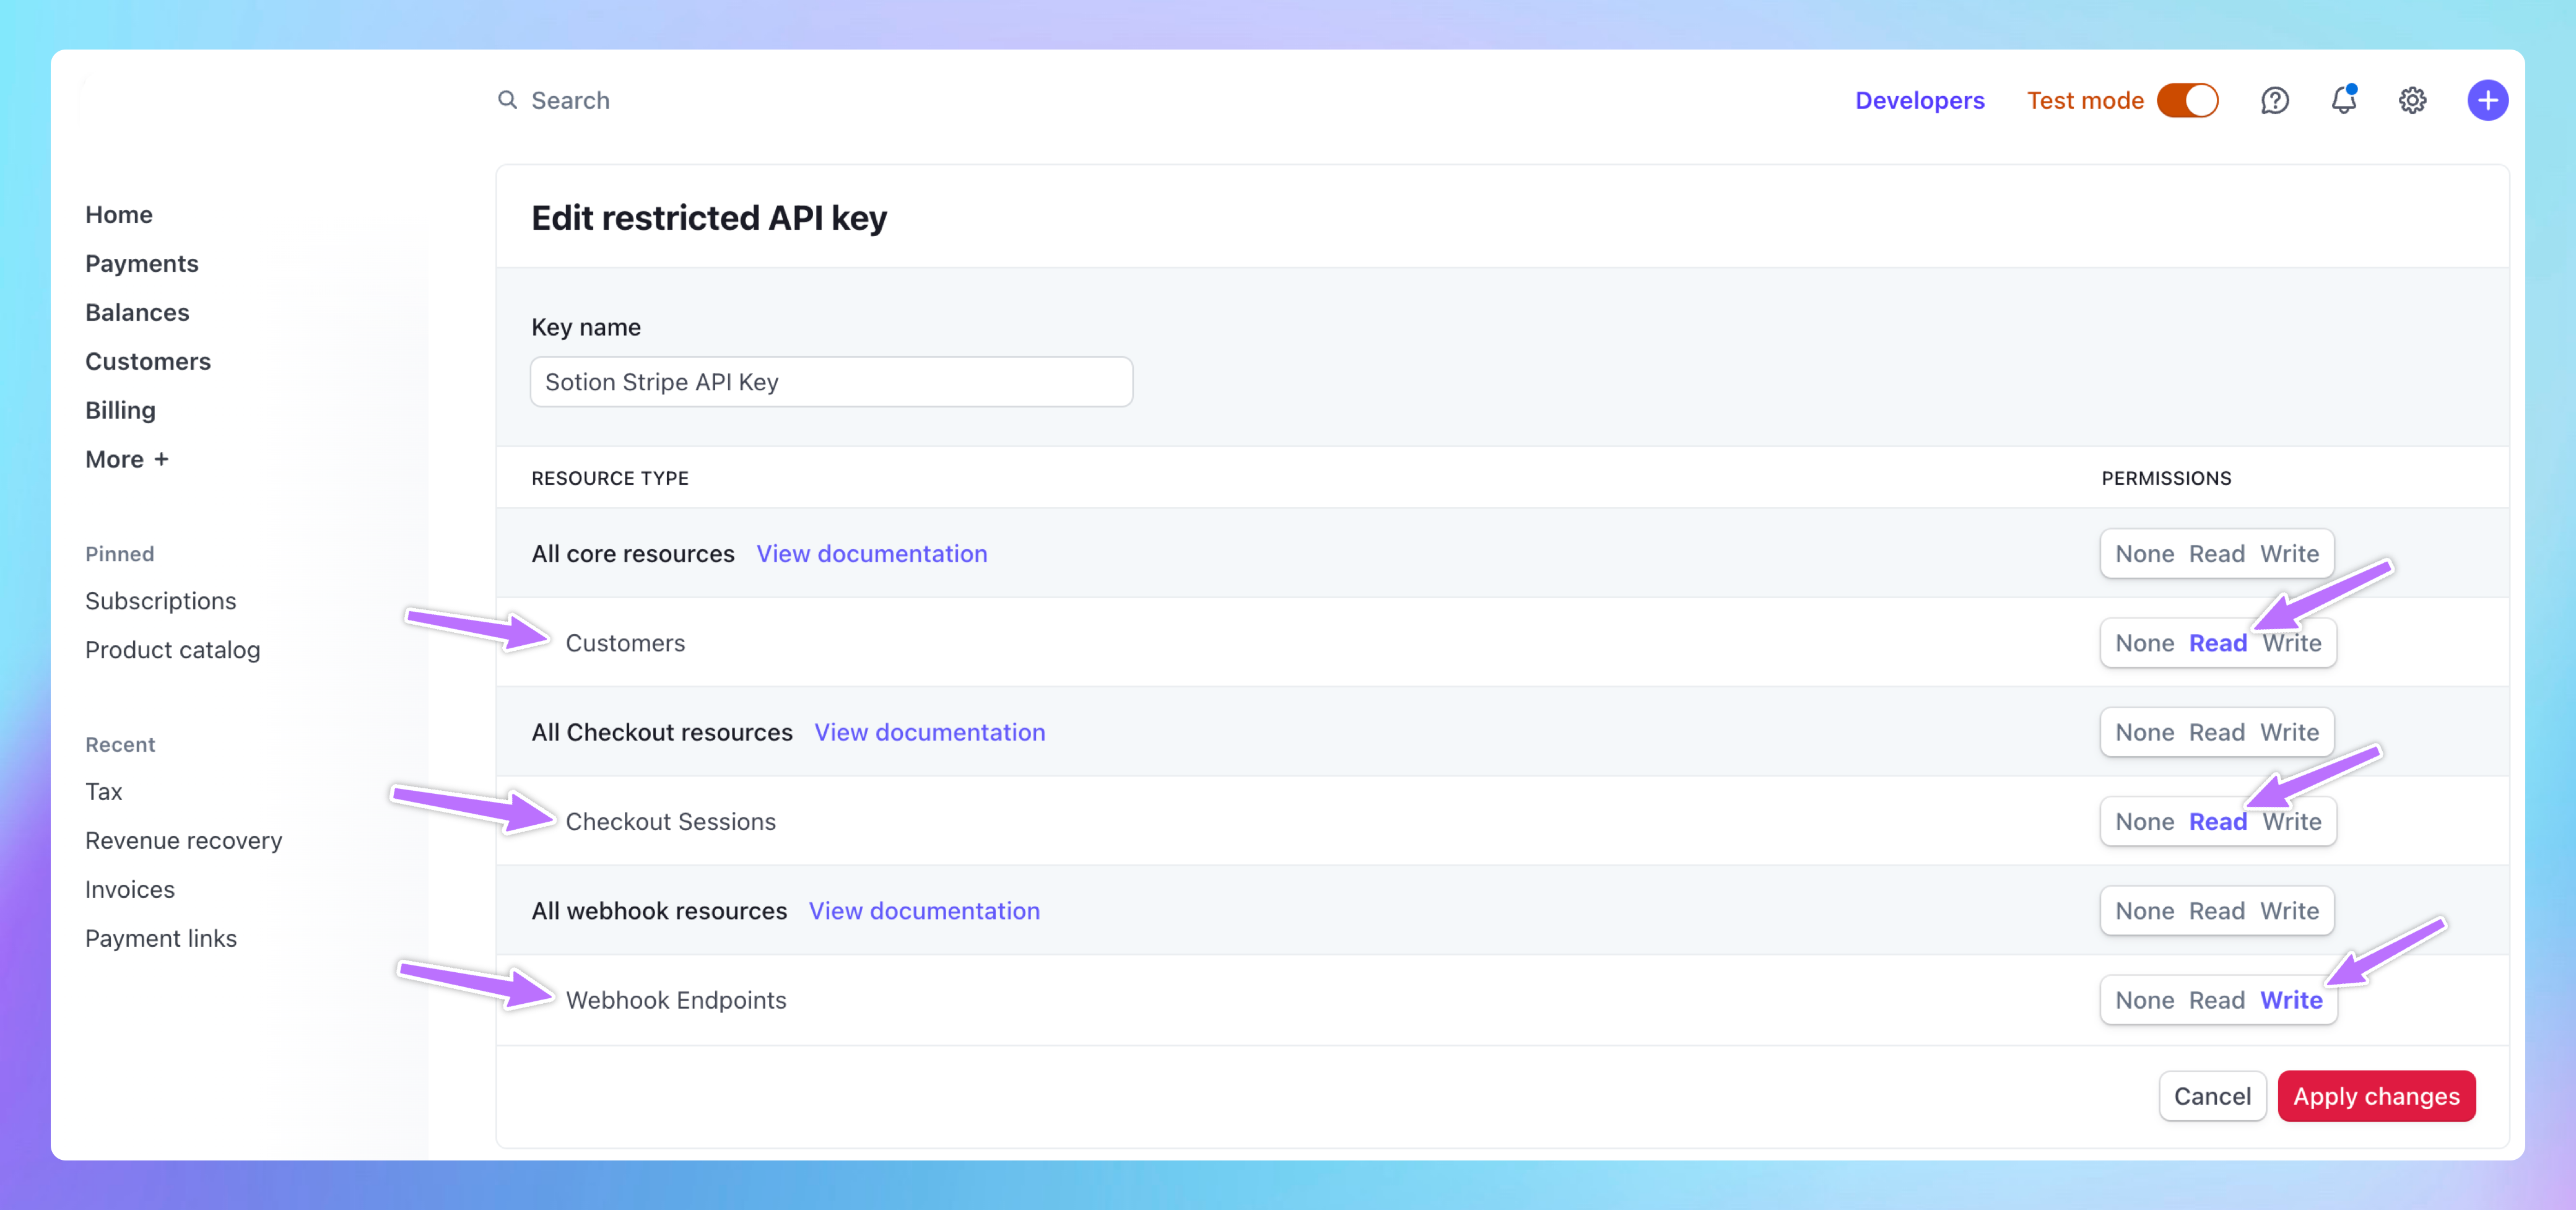This screenshot has height=1210, width=2576.
Task: Open the settings gear icon
Action: pyautogui.click(x=2412, y=100)
